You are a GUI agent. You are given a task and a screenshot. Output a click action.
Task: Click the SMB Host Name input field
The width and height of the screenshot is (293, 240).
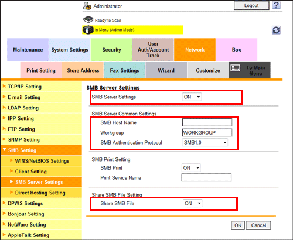(x=207, y=122)
